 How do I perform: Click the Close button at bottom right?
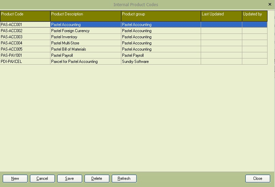[x=258, y=178]
